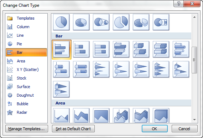Select the first Area chart thumbnail
Image resolution: width=203 pixels, height=138 pixels.
(x=61, y=115)
